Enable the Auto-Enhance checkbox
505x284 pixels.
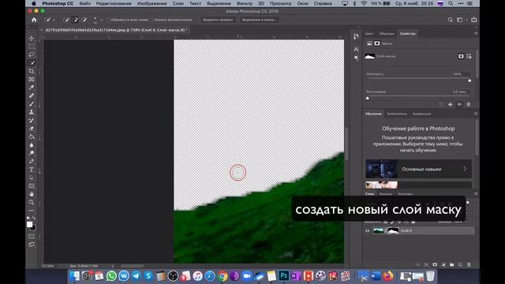pyautogui.click(x=151, y=20)
